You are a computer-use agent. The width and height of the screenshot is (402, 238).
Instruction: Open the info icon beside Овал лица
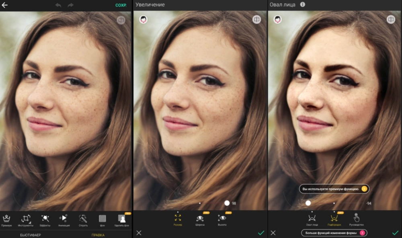tap(303, 4)
